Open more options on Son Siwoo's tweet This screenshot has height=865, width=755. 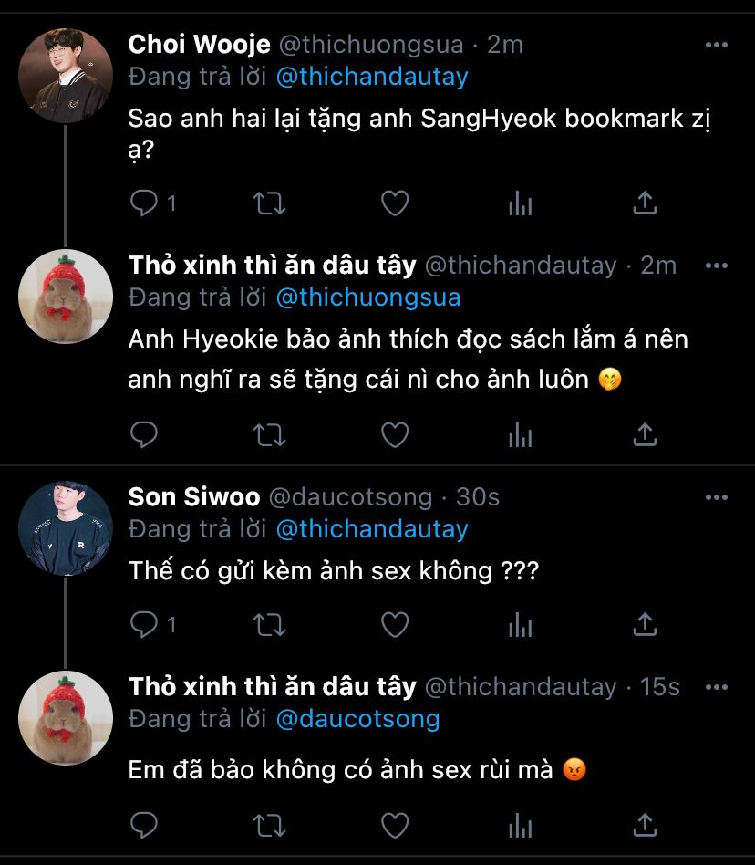tap(717, 497)
